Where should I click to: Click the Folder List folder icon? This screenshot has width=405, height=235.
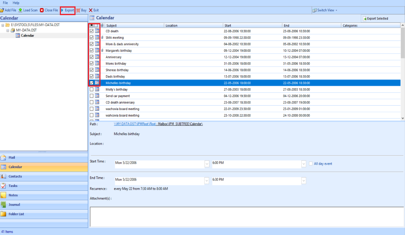click(3, 214)
